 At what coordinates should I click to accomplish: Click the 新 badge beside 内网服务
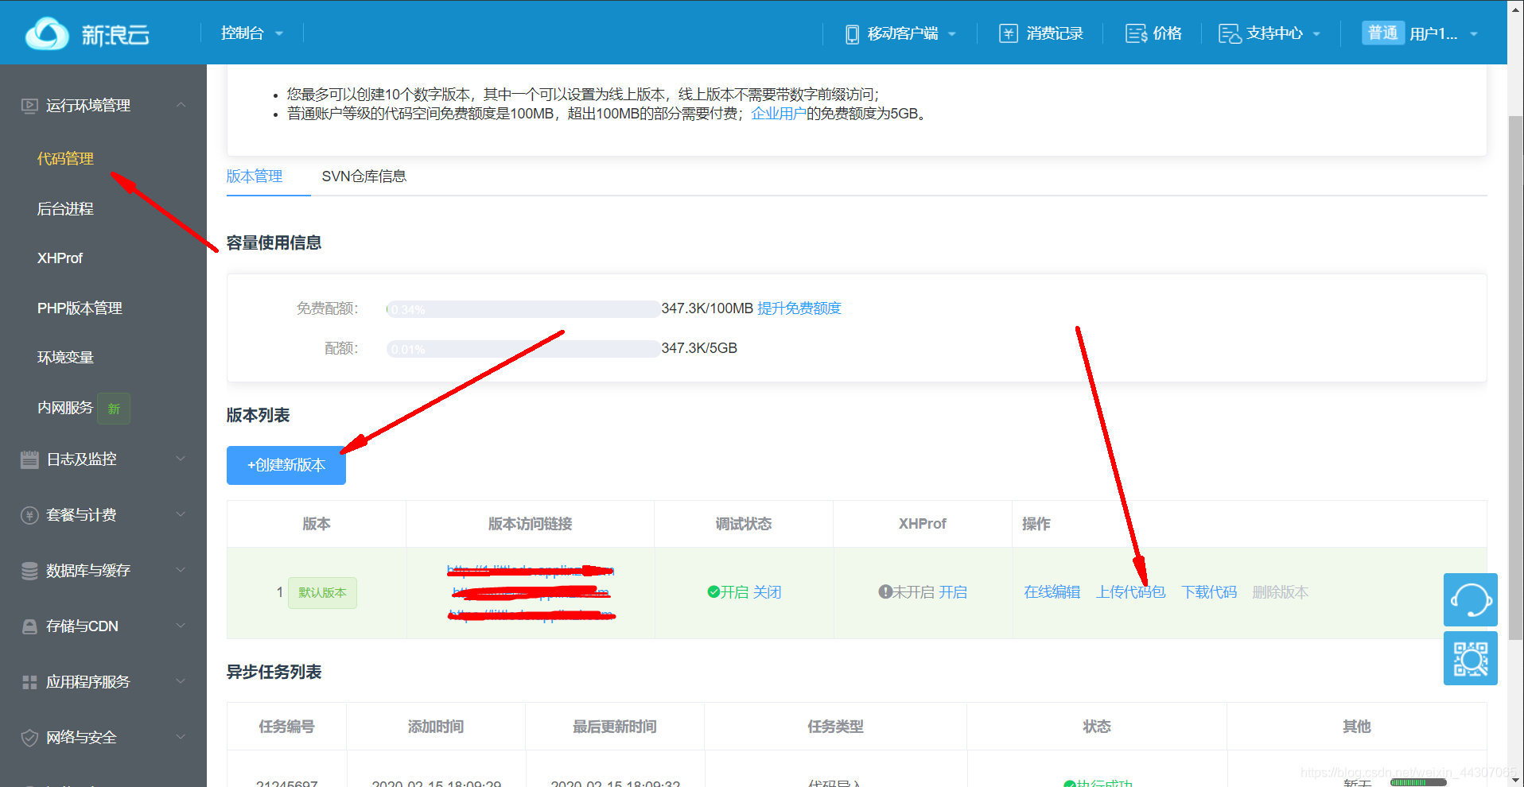pyautogui.click(x=114, y=409)
